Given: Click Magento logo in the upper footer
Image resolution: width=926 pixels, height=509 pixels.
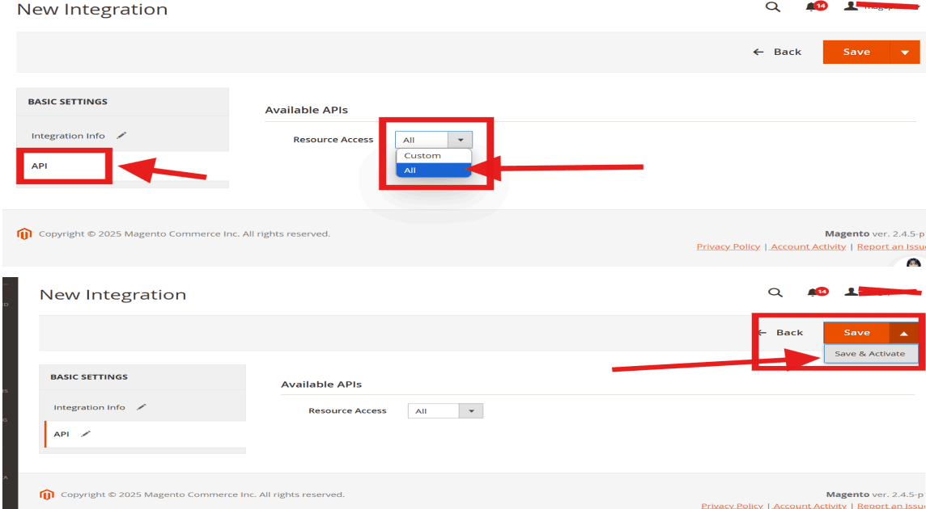Looking at the screenshot, I should point(23,234).
